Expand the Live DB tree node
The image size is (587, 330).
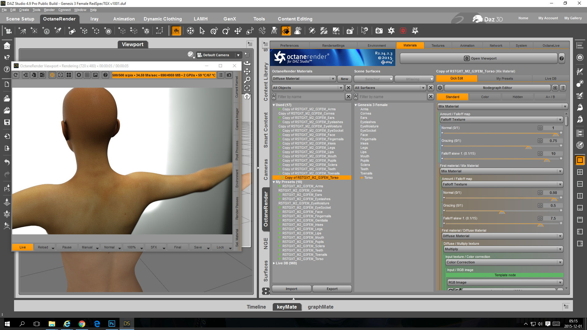[274, 263]
